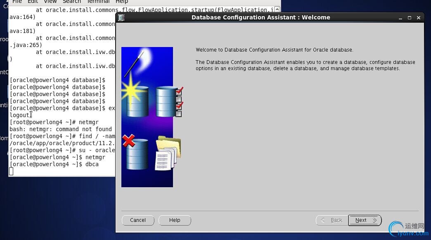Image resolution: width=431 pixels, height=240 pixels.
Task: Open the terminal's Search menu
Action: pos(72,2)
